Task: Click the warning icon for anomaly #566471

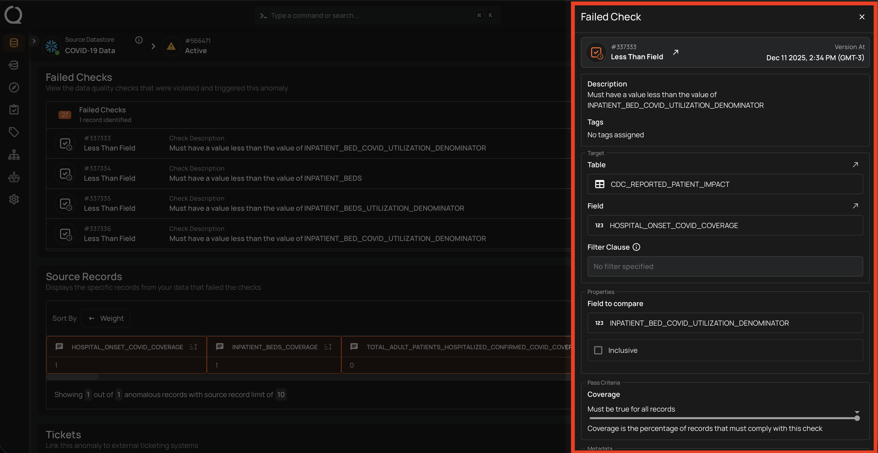Action: 171,46
